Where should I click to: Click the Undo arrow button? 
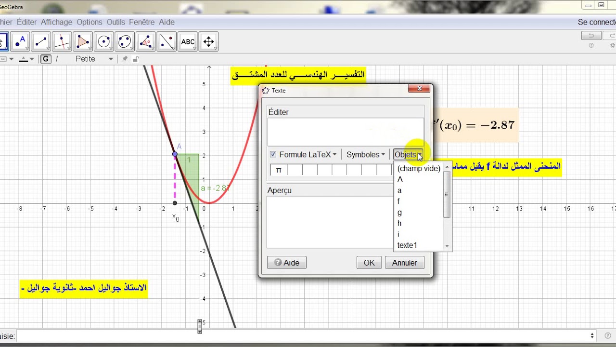click(591, 36)
